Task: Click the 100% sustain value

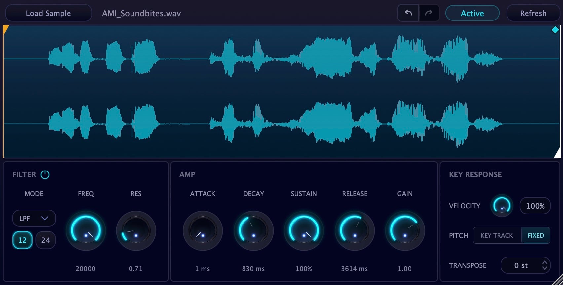Action: pos(304,269)
